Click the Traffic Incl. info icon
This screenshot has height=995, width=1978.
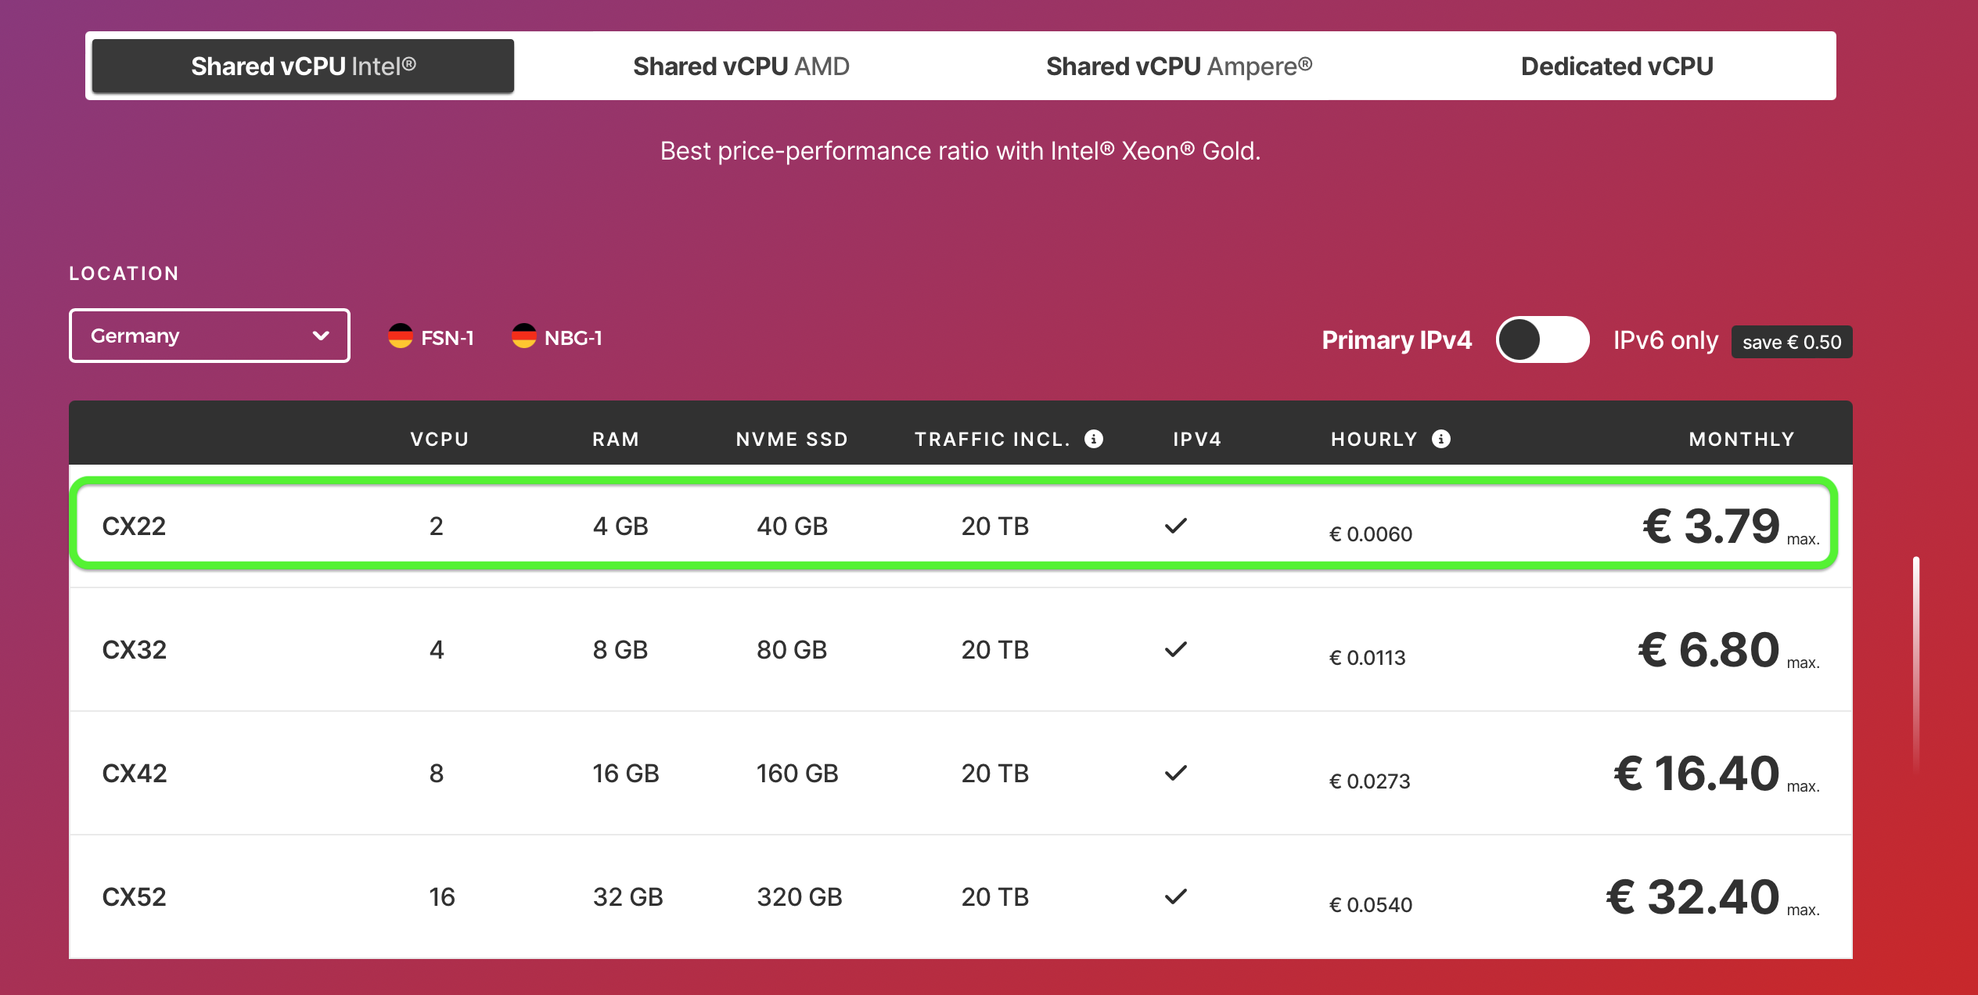pos(1094,439)
